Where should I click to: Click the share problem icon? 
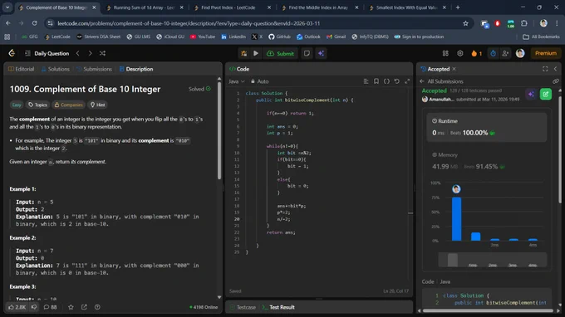[x=84, y=307]
